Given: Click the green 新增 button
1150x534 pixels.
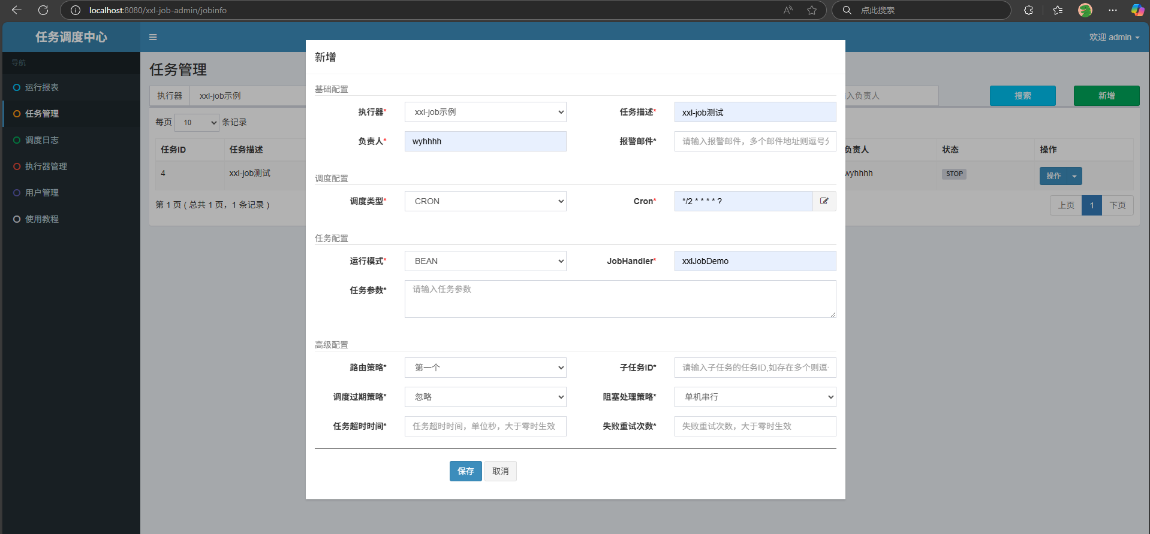Looking at the screenshot, I should pyautogui.click(x=1107, y=96).
